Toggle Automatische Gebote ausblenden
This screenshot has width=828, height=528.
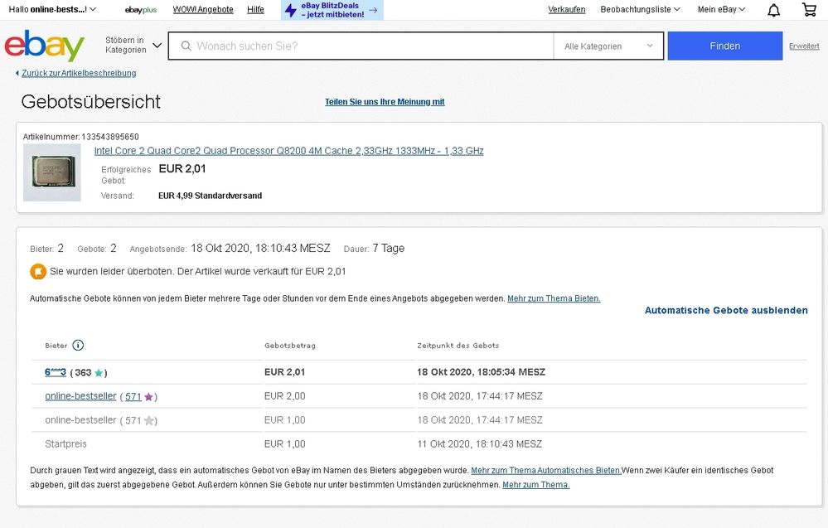click(x=725, y=310)
